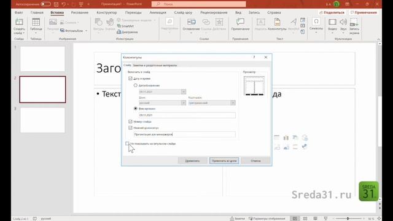Switch to the Слайд-шоу ribbon tab

tap(183, 12)
